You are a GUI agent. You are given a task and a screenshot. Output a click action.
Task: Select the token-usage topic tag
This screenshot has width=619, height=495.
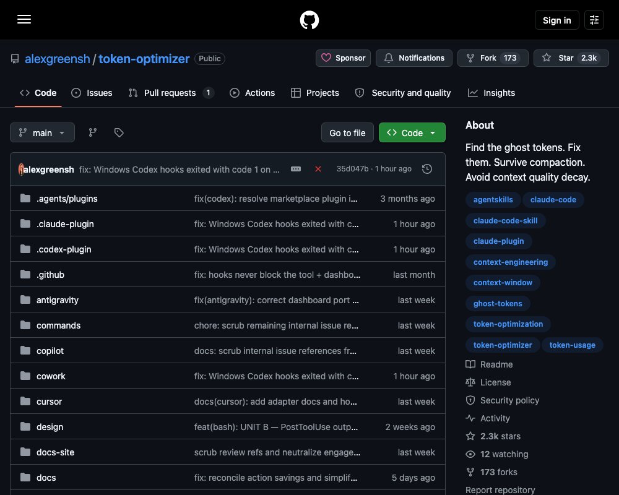point(572,345)
